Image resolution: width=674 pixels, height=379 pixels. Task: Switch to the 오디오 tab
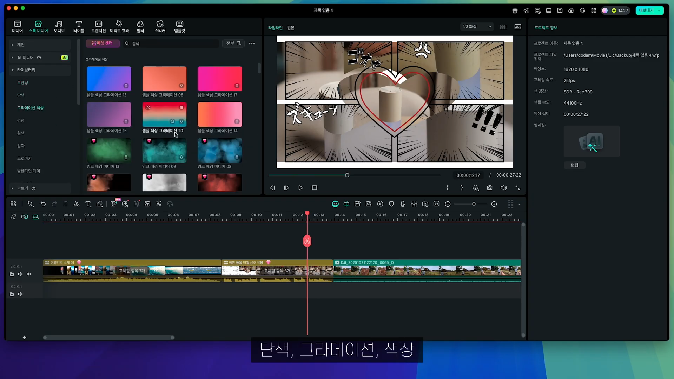point(59,26)
